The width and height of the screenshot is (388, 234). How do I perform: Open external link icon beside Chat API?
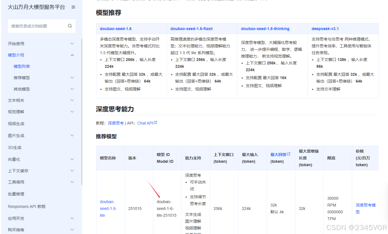[155, 123]
